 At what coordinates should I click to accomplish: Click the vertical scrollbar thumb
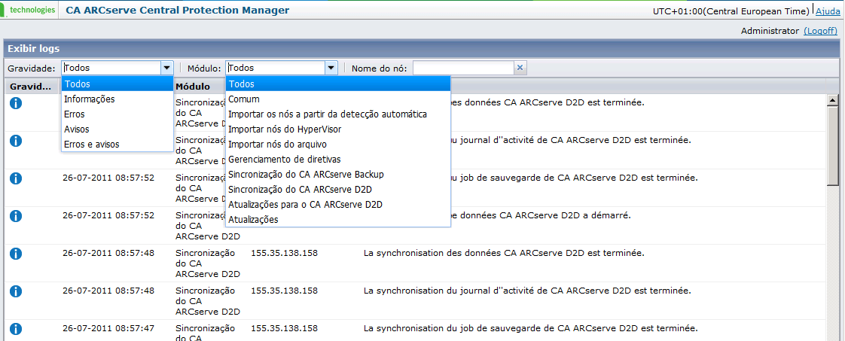pyautogui.click(x=833, y=147)
